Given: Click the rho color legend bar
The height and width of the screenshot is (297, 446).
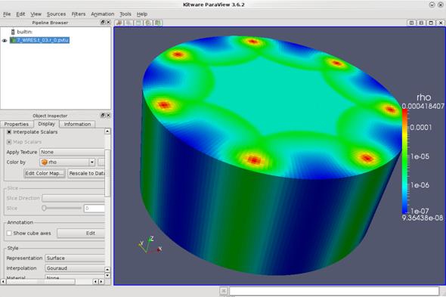Looking at the screenshot, I should click(x=404, y=161).
